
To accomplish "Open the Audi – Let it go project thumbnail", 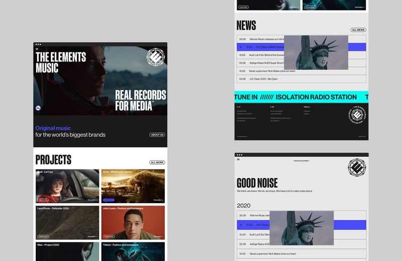I will pos(67,186).
